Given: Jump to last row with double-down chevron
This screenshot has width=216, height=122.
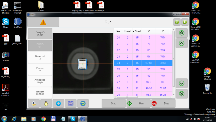Looking at the screenshot, I should pos(182,94).
